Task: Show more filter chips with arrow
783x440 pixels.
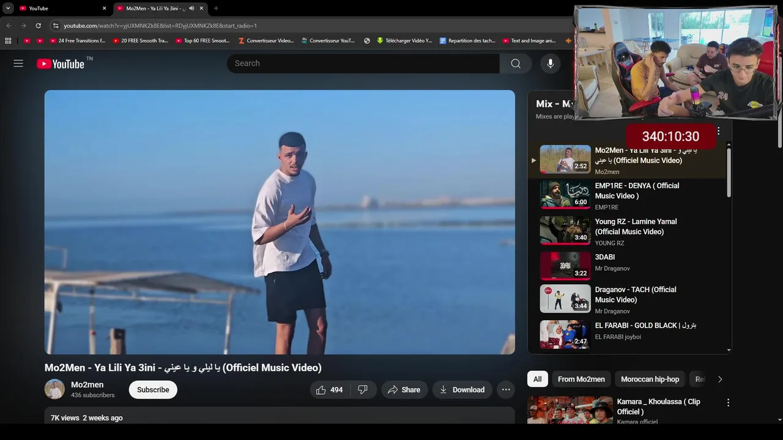Action: point(720,380)
